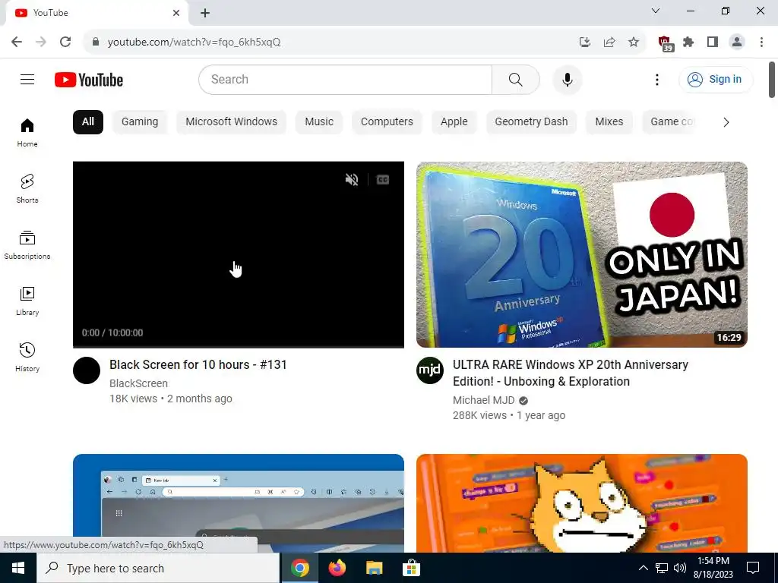Bookmark this page with the star
The height and width of the screenshot is (583, 778).
(634, 43)
